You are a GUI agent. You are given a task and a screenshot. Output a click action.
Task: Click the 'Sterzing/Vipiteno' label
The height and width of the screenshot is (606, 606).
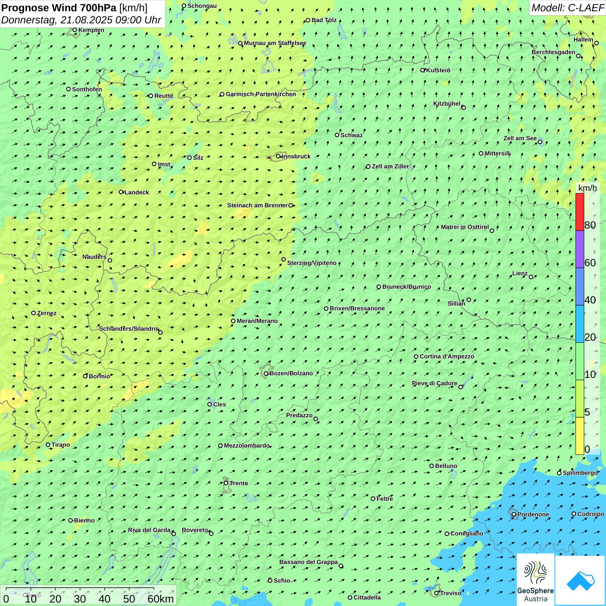(312, 263)
